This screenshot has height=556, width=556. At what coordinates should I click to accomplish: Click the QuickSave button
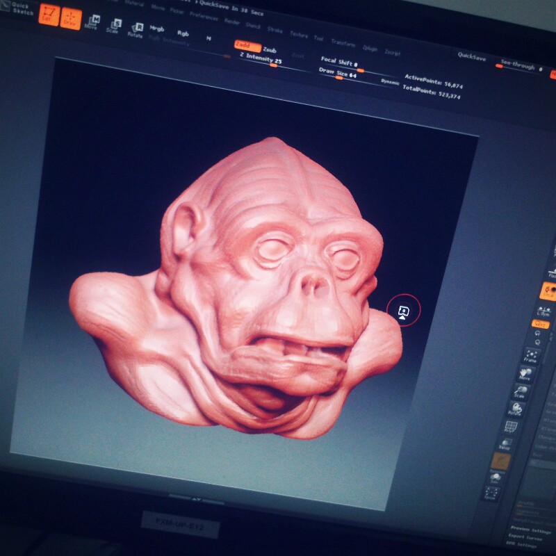(471, 56)
